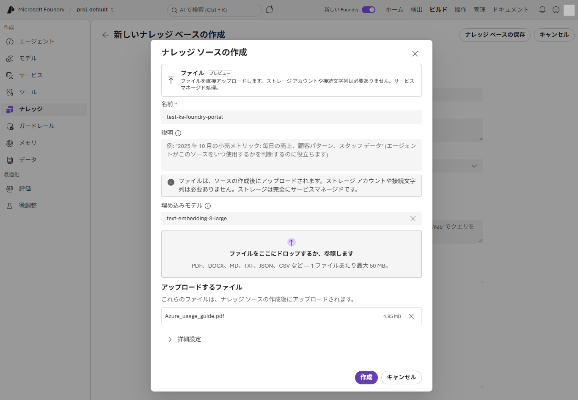
Task: Click the 微調整 sidebar icon
Action: (10, 205)
